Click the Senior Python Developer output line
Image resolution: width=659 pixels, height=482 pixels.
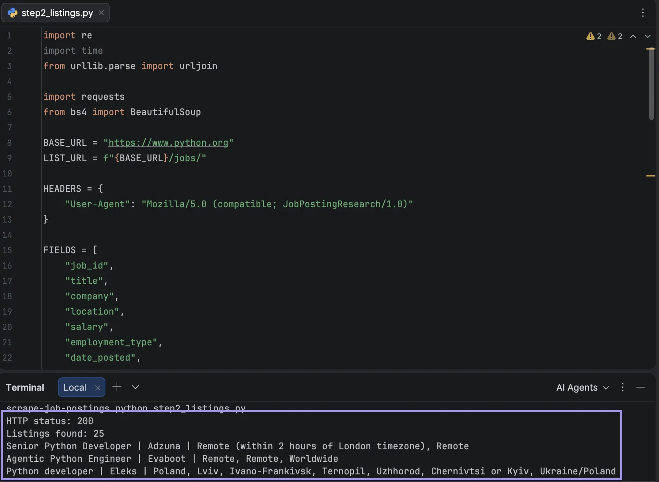(x=237, y=446)
